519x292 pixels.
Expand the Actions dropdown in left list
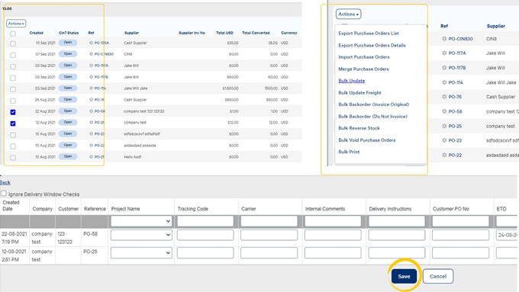point(16,24)
